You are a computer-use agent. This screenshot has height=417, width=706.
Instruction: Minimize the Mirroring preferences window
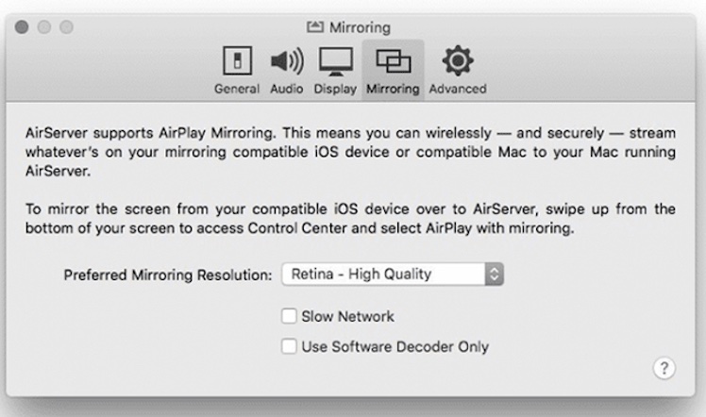[44, 27]
